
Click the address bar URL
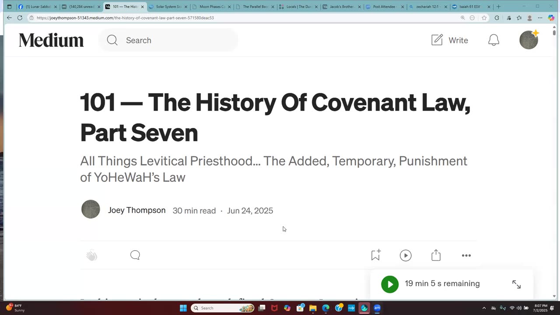pos(125,18)
